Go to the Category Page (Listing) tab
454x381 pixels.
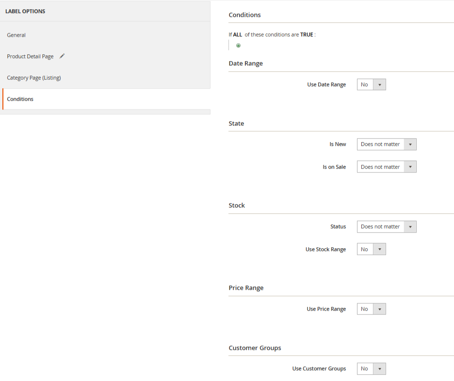34,78
